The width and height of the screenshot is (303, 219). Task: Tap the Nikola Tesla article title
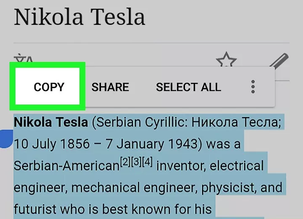click(80, 17)
